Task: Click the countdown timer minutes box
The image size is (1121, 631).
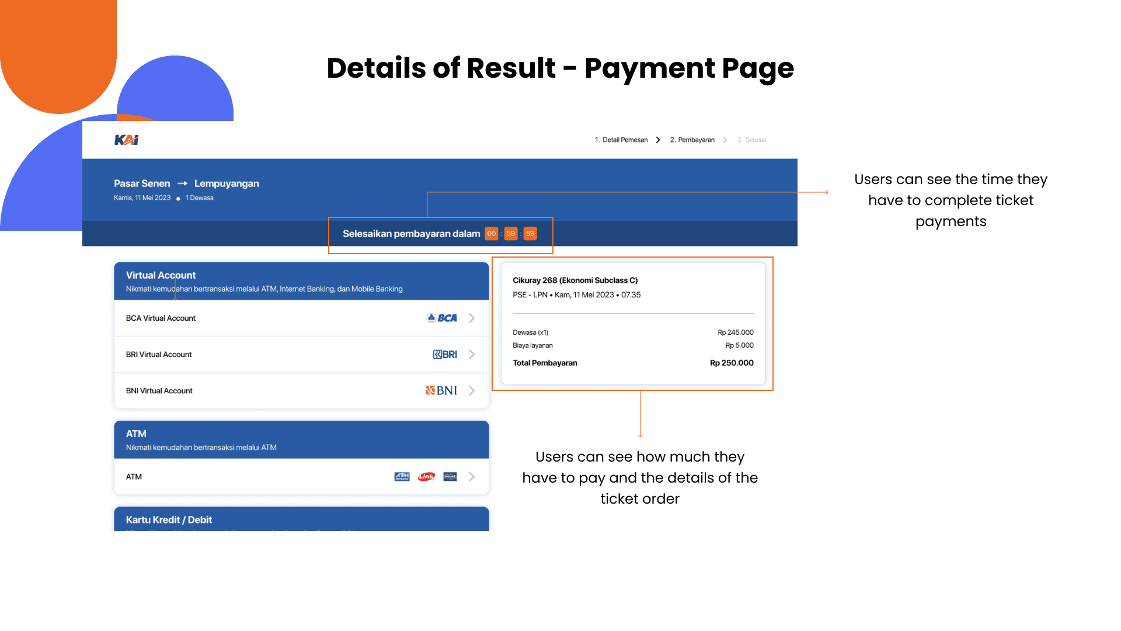Action: (x=511, y=234)
